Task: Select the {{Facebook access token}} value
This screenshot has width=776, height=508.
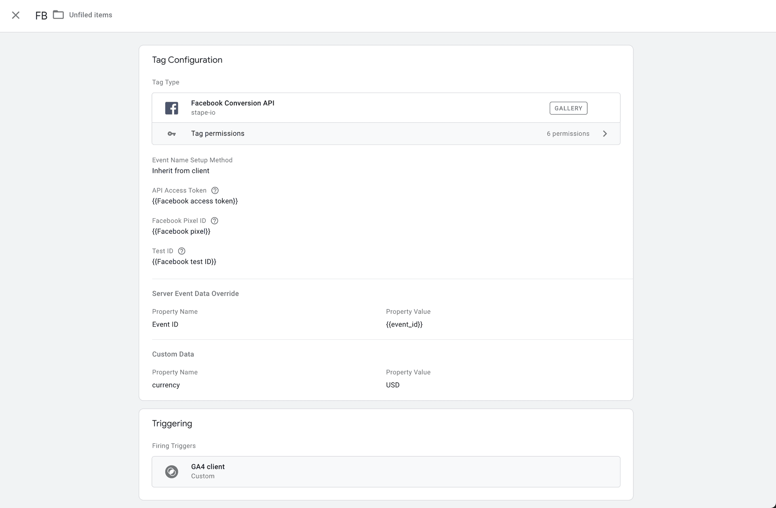Action: (195, 201)
